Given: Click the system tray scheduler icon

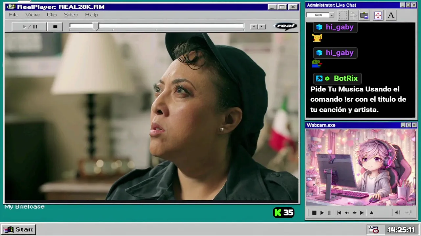Looking at the screenshot, I should pos(373,230).
